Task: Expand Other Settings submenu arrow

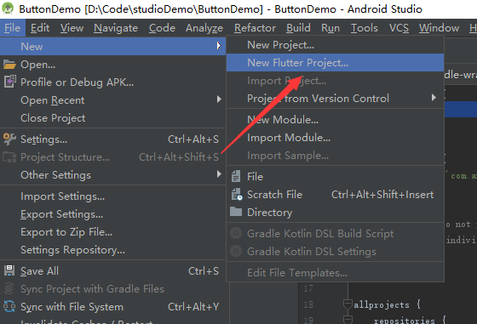Action: (x=219, y=174)
